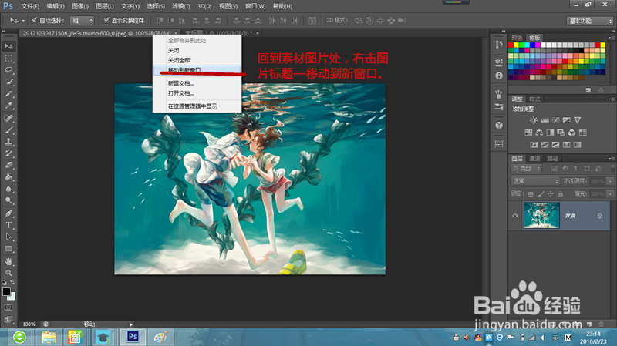Switch to the 通道 tab
The image size is (617, 346).
click(x=534, y=159)
